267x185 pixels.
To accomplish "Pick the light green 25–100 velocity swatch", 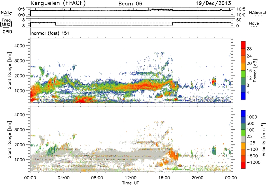I will pyautogui.click(x=243, y=133).
